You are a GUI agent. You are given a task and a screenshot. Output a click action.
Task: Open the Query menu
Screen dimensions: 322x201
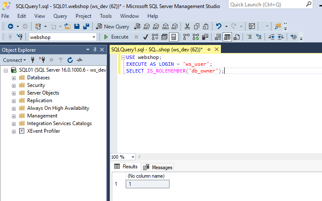click(x=60, y=16)
